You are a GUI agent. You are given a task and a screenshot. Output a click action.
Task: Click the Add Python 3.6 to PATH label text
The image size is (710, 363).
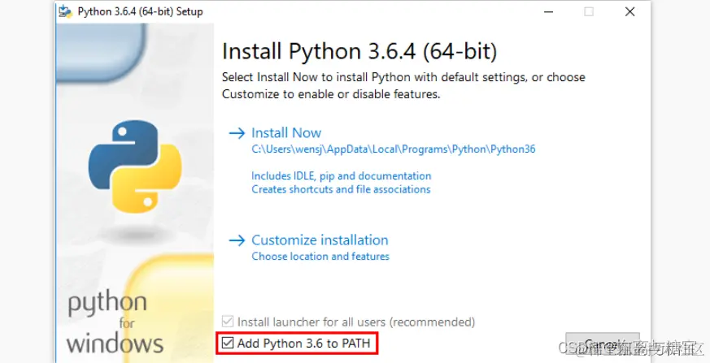[x=303, y=344]
